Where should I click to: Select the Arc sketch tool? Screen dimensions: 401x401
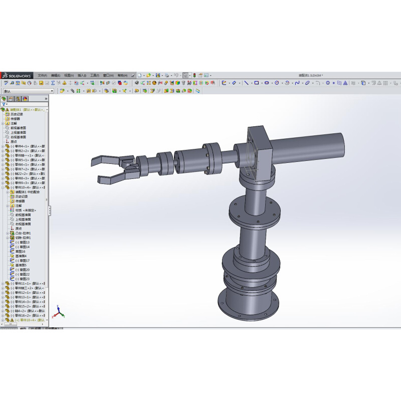click(287, 83)
